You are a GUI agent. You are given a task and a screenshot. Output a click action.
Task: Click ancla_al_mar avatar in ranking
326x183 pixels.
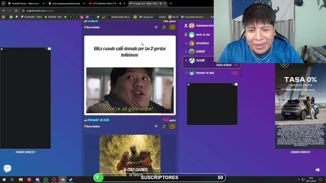coord(192,35)
